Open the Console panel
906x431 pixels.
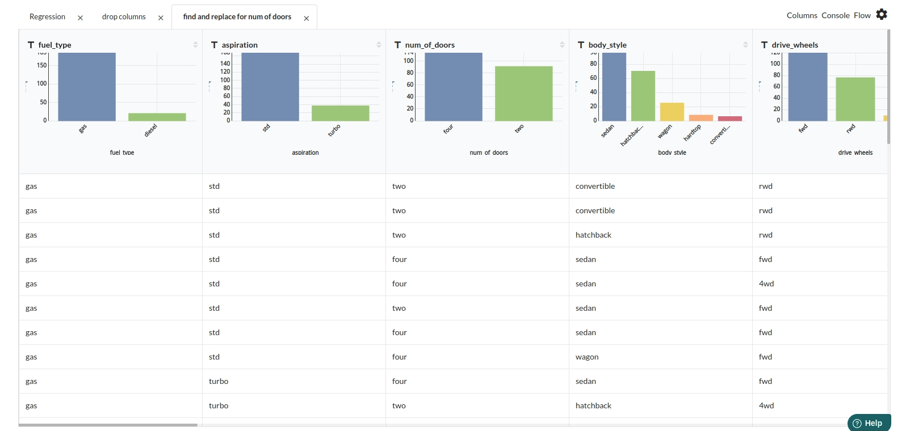tap(835, 15)
